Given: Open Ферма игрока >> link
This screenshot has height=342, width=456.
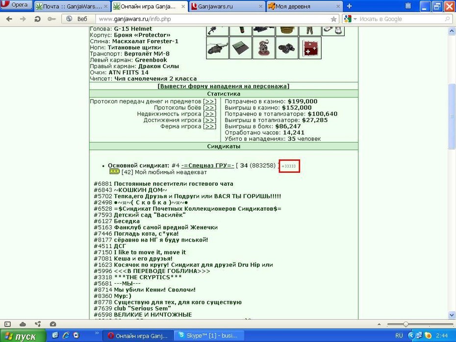Looking at the screenshot, I should click(210, 126).
